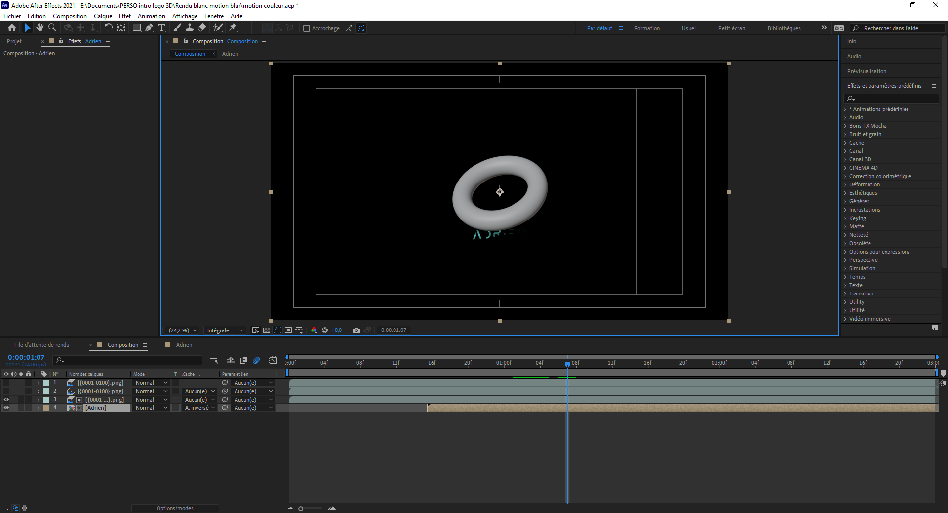Select the Hand tool
The height and width of the screenshot is (513, 948).
pos(40,28)
